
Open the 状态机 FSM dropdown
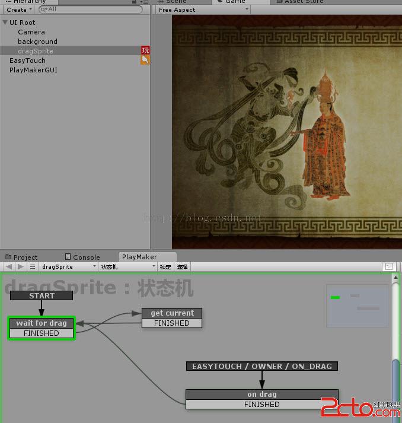[x=127, y=267]
